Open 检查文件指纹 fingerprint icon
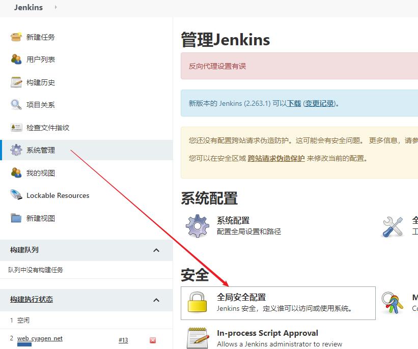The image size is (418, 349). (16, 127)
